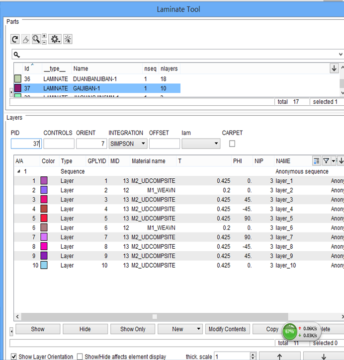Viewport: 344px width, 360px height.
Task: Sort layers by the GPLYID column header
Action: [97, 161]
